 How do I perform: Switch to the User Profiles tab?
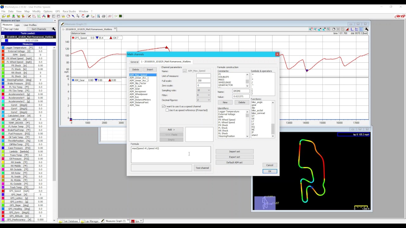click(30, 25)
